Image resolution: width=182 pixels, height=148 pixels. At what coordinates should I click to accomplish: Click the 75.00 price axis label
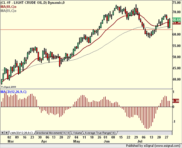click(x=177, y=3)
